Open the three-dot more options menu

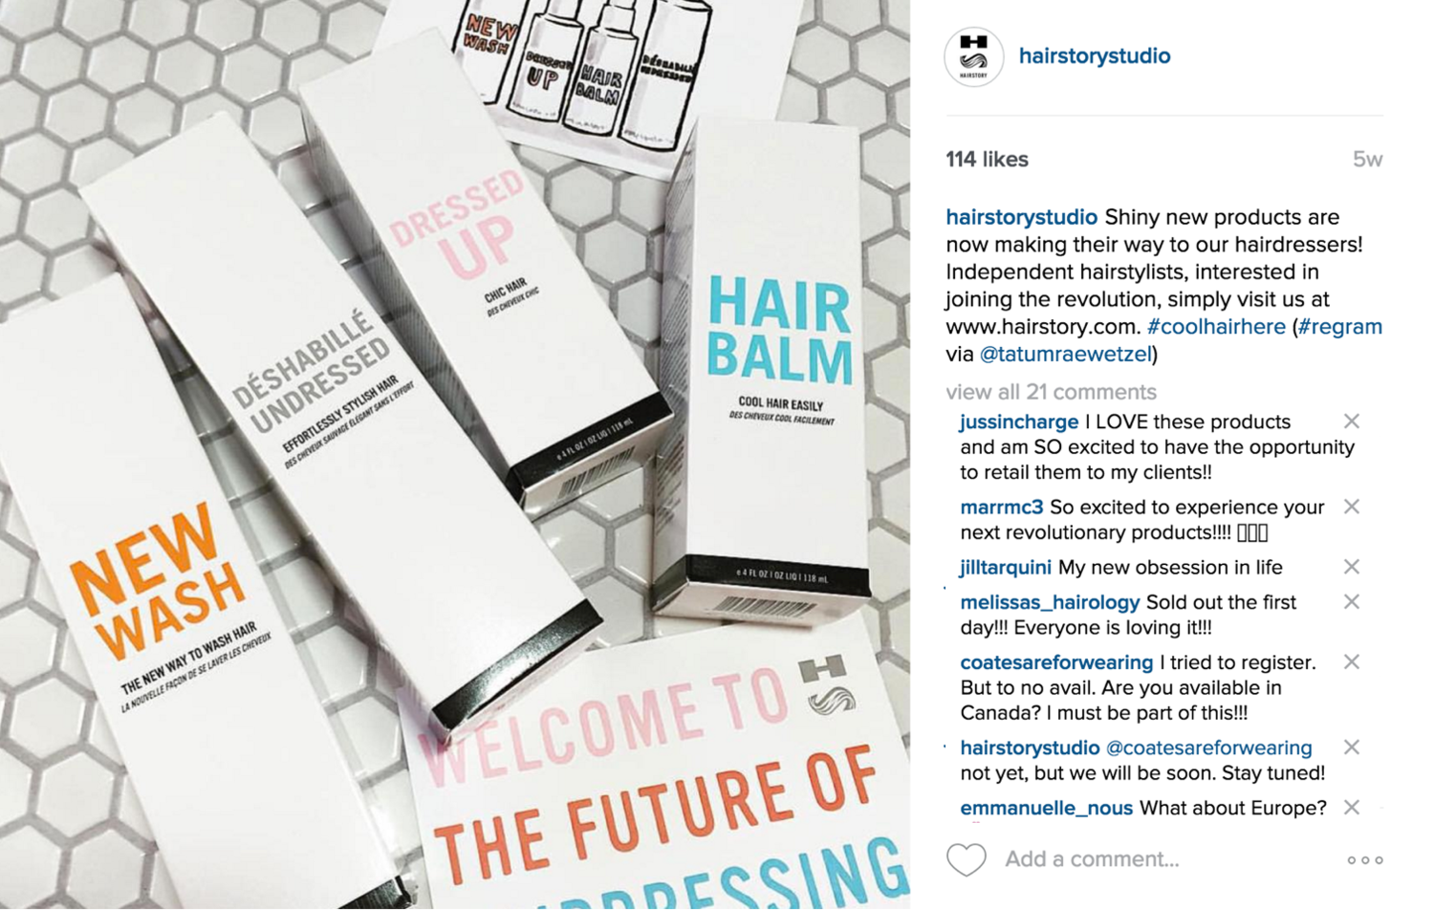(x=1365, y=860)
